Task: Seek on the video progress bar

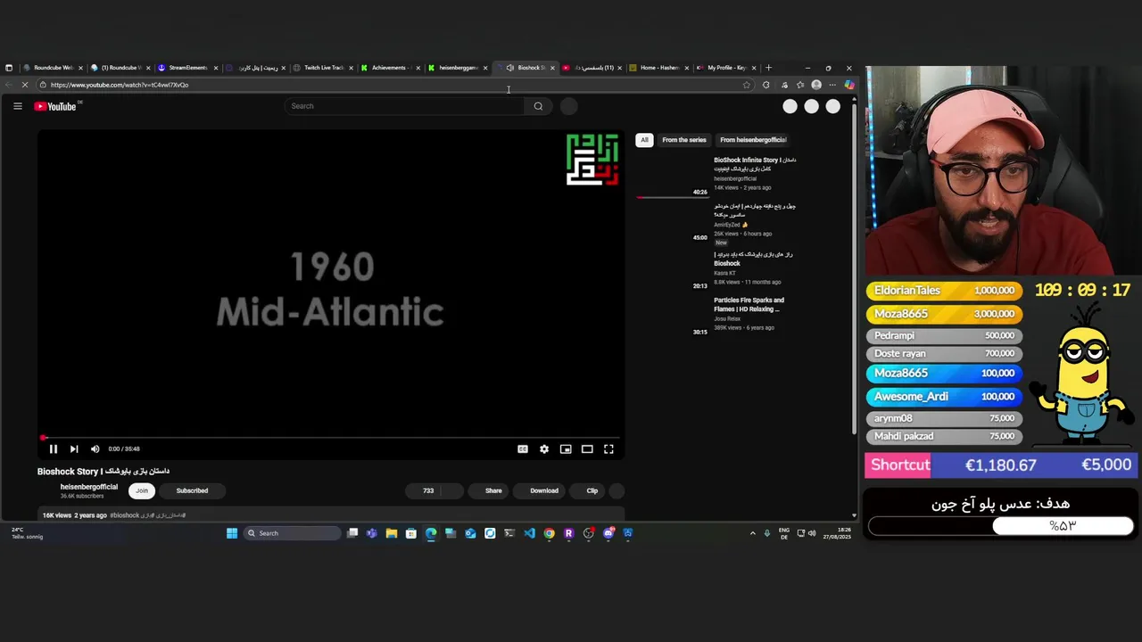Action: (x=330, y=438)
